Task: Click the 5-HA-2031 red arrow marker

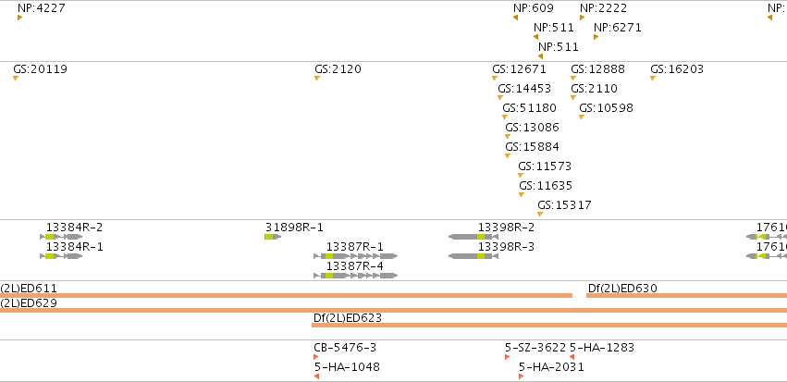Action: coord(521,376)
